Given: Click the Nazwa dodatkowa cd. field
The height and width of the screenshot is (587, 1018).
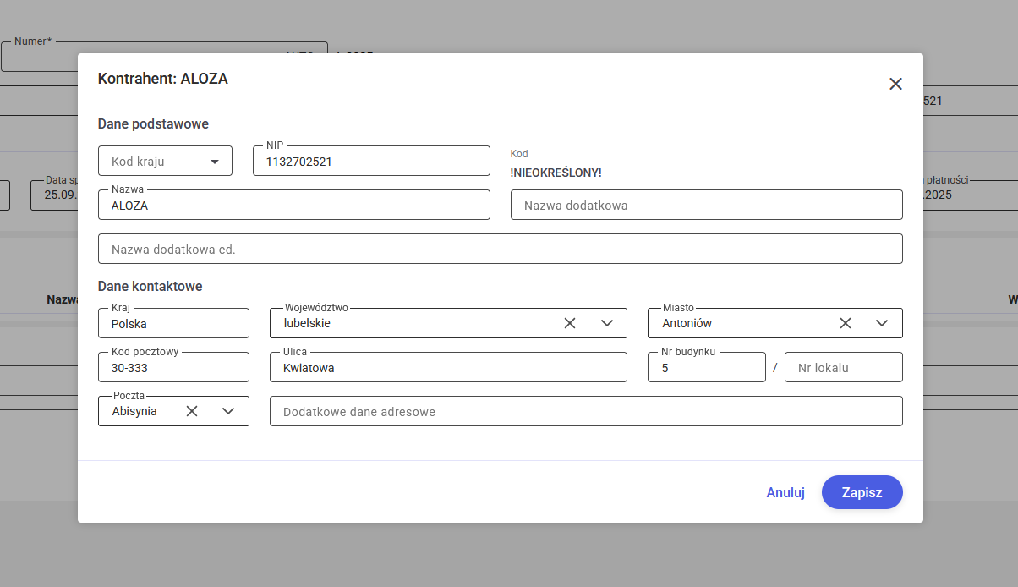Looking at the screenshot, I should [x=500, y=249].
